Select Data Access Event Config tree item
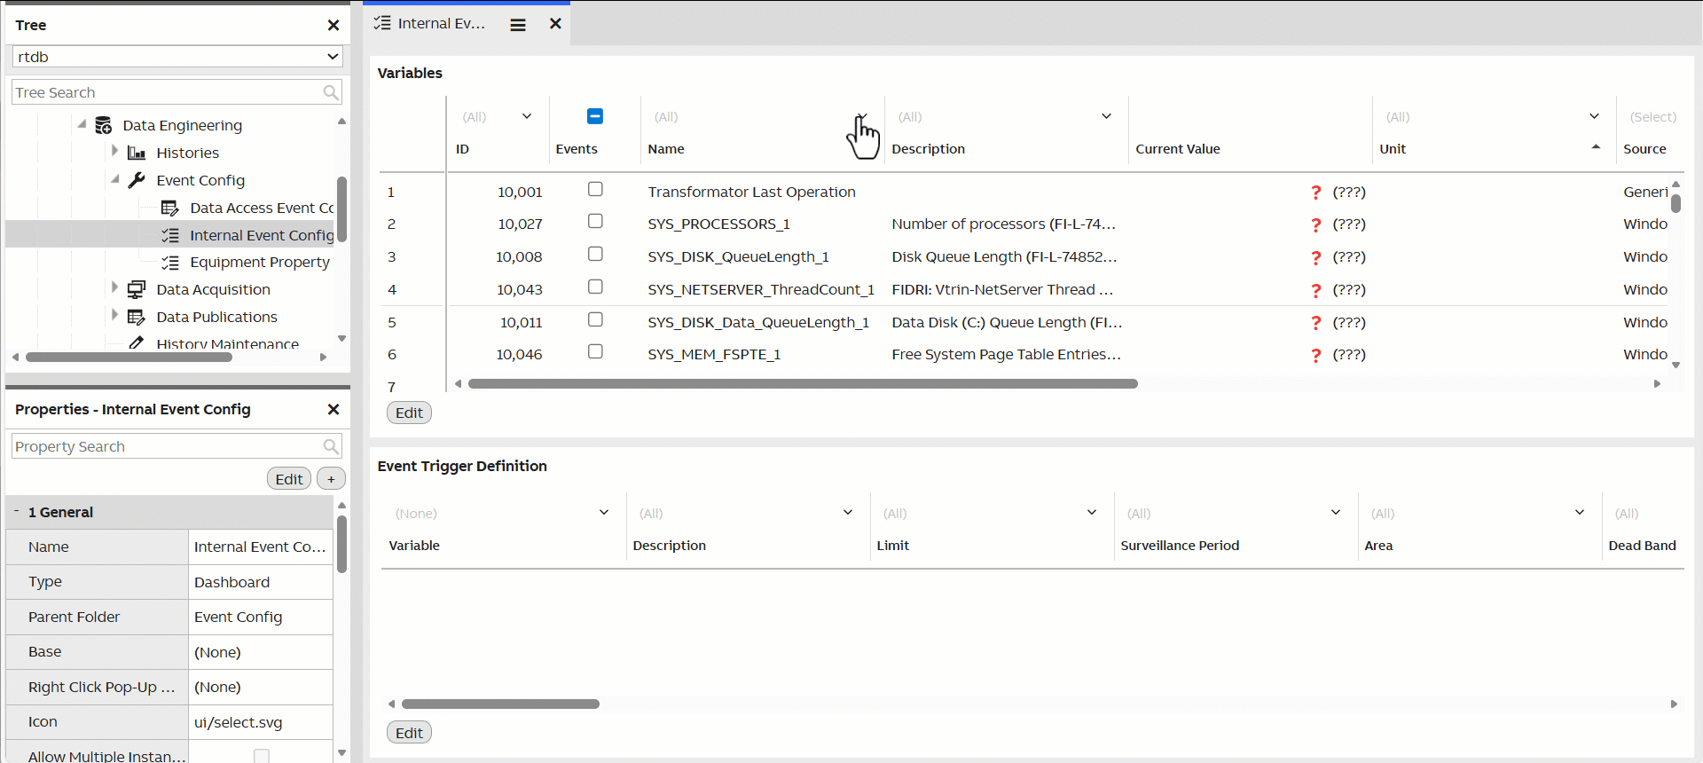This screenshot has height=763, width=1703. pos(262,208)
